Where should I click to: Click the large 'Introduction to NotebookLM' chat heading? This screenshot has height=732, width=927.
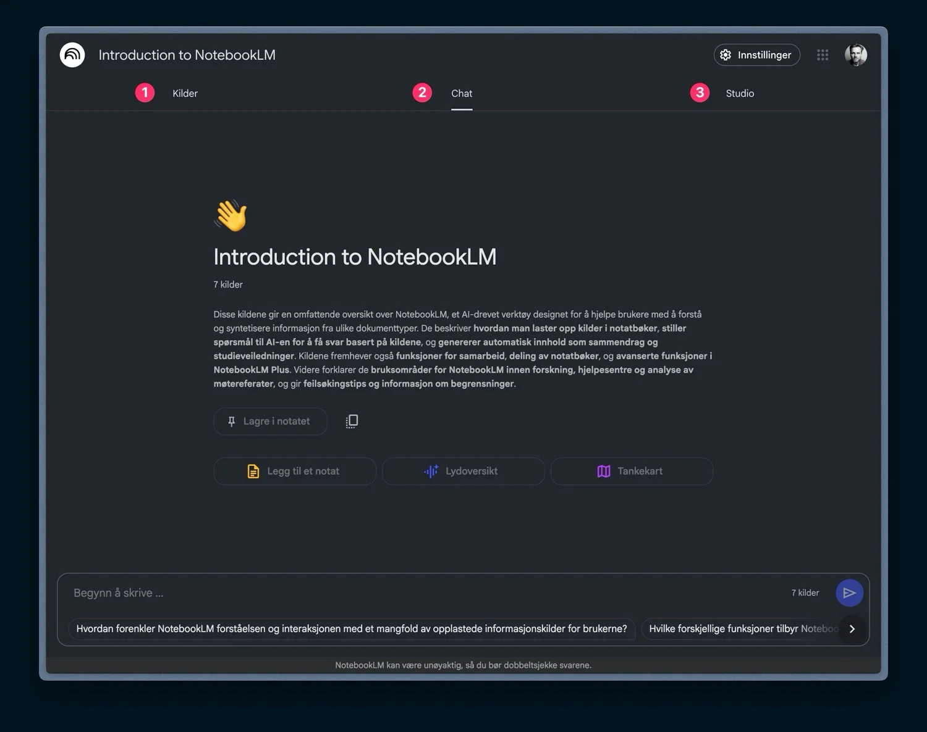click(355, 257)
